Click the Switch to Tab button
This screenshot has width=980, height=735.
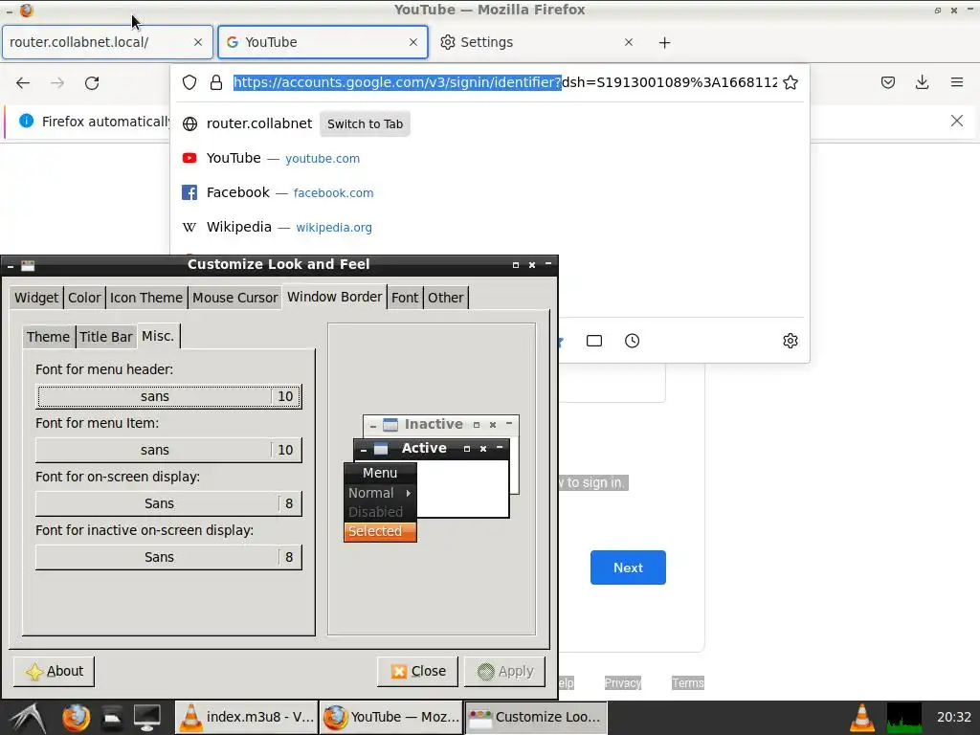click(x=365, y=123)
